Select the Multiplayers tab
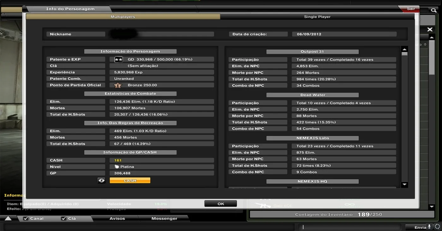 123,17
